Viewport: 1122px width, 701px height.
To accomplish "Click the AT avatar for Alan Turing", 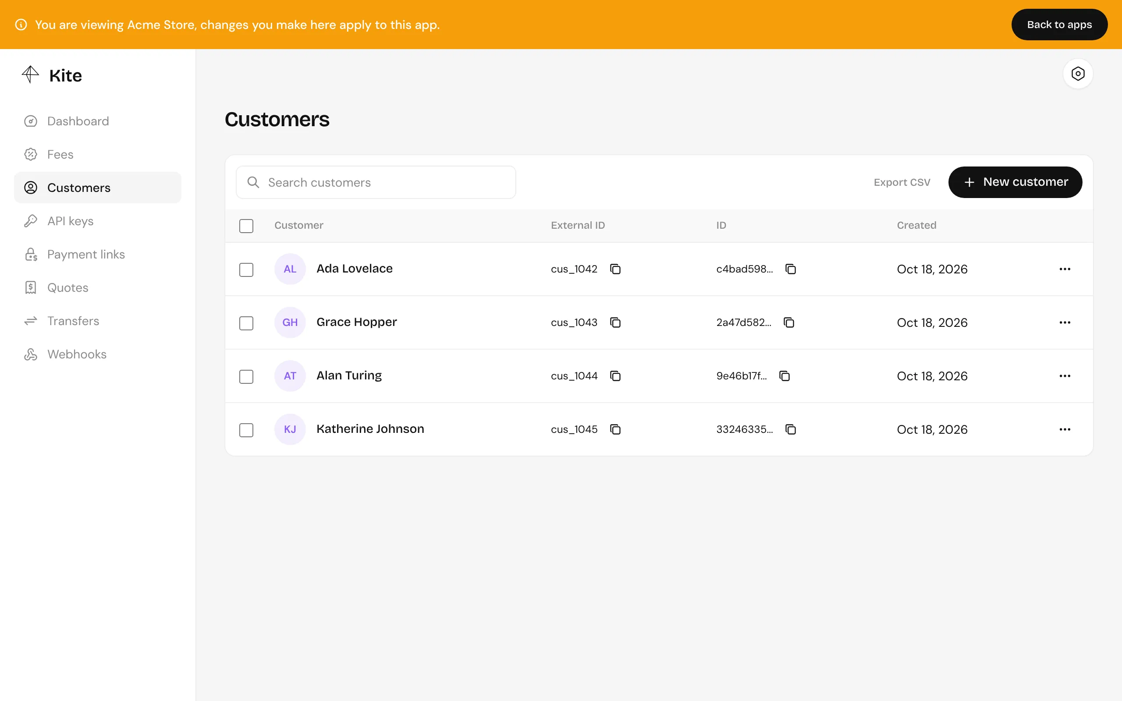I will coord(290,376).
